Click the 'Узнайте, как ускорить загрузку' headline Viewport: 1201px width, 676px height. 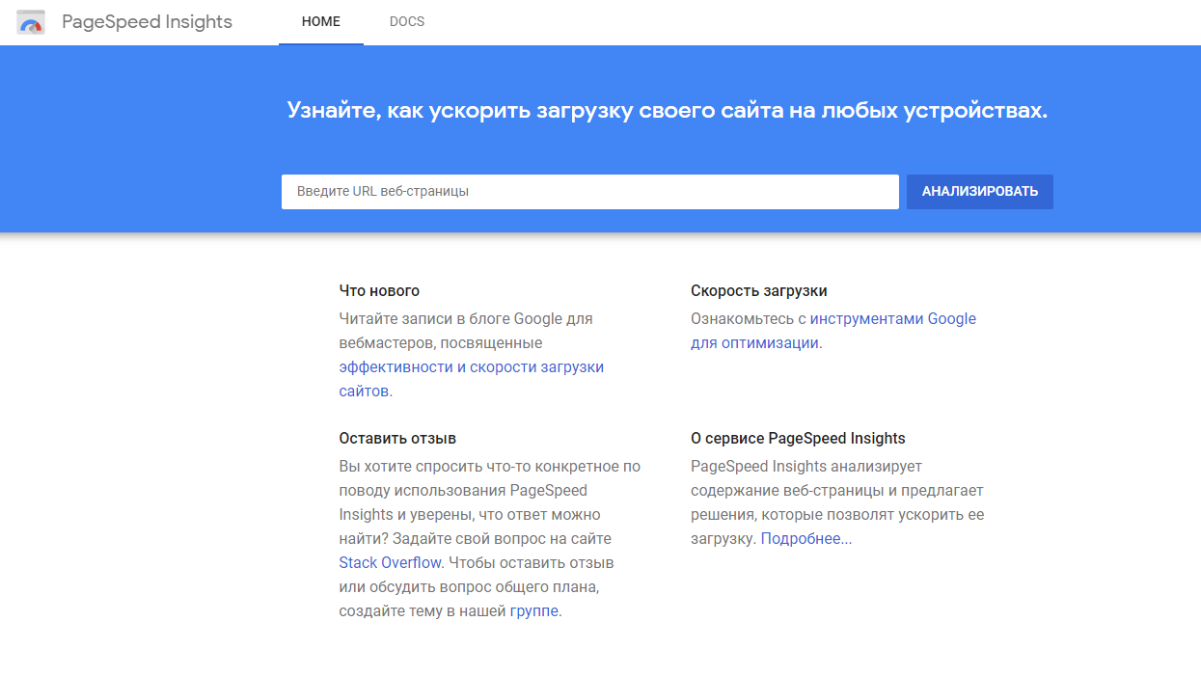pyautogui.click(x=667, y=111)
